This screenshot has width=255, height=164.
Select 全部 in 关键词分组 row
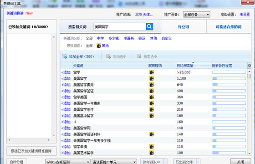coord(89,38)
